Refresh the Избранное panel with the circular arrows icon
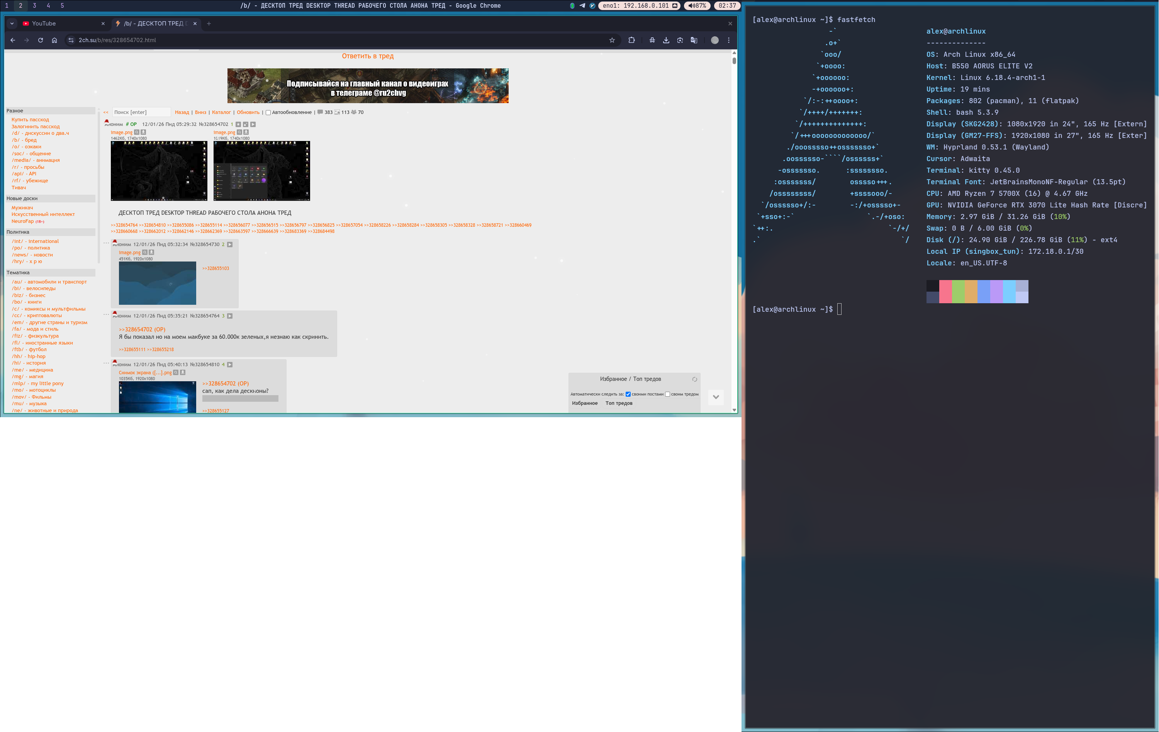Viewport: 1159px width, 732px height. 694,379
